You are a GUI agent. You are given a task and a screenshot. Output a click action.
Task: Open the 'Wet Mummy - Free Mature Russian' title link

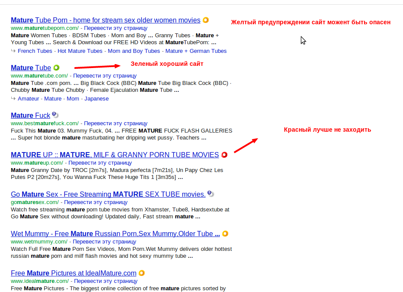[x=116, y=234]
